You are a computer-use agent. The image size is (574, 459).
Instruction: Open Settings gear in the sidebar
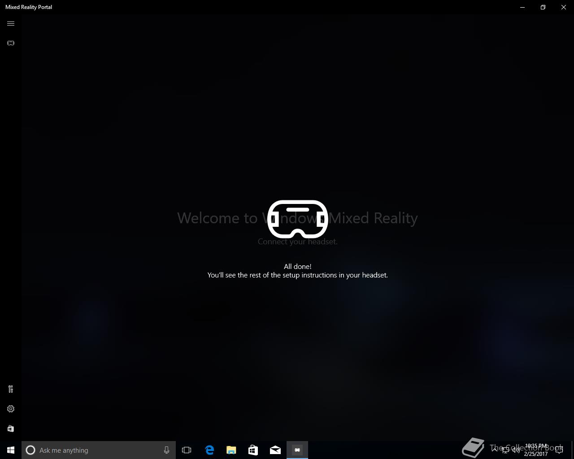coord(11,409)
